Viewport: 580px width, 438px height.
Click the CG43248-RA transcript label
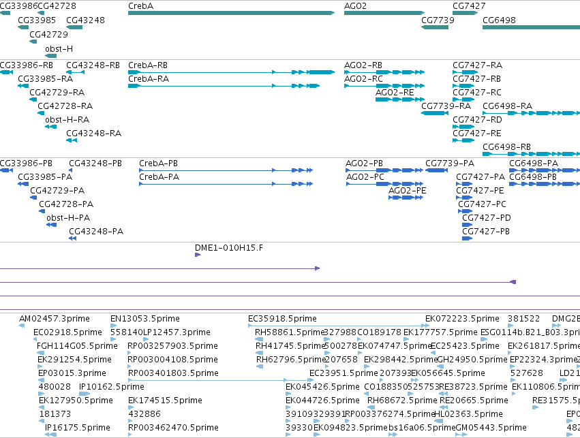(x=94, y=133)
